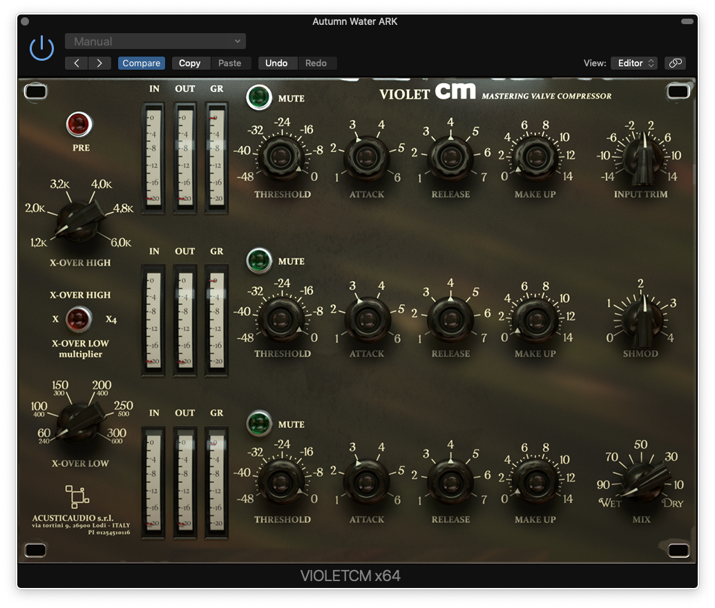Click the X-OVER LOW frequency selector knob
This screenshot has height=608, width=715.
coord(79,422)
